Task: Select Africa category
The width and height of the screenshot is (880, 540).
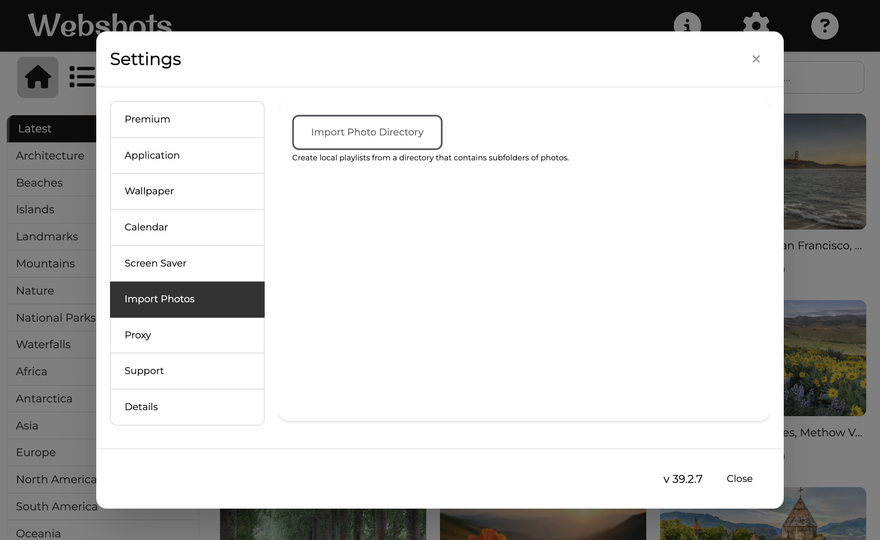Action: [x=52, y=371]
